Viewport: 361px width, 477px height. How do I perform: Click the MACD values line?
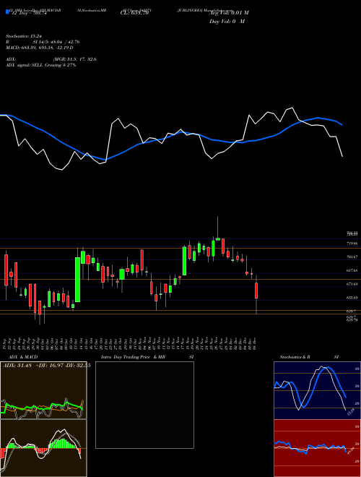tap(40, 48)
